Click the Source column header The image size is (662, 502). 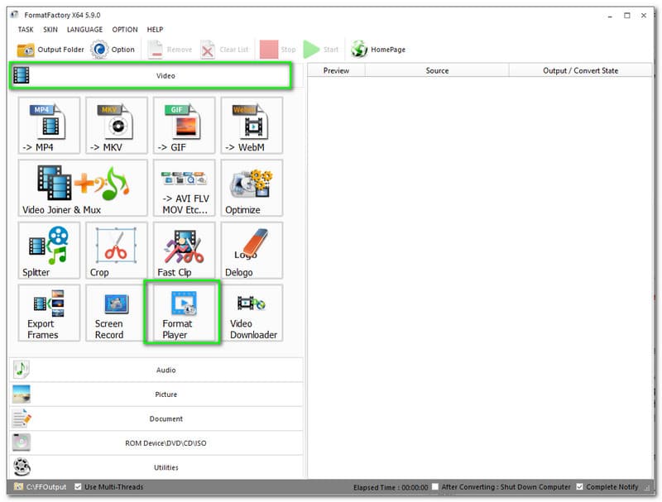click(x=437, y=71)
